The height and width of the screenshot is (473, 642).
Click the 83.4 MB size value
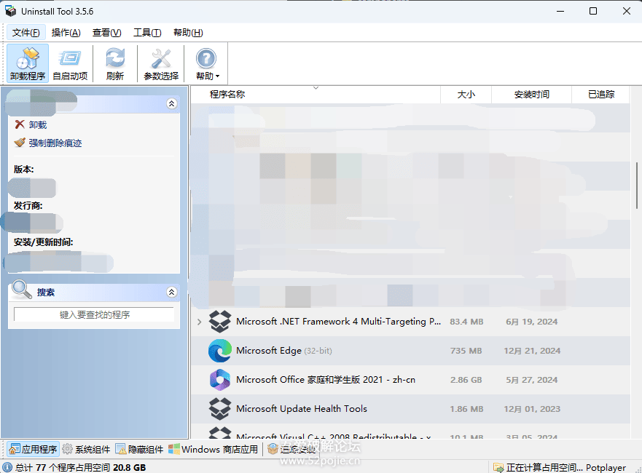click(466, 322)
